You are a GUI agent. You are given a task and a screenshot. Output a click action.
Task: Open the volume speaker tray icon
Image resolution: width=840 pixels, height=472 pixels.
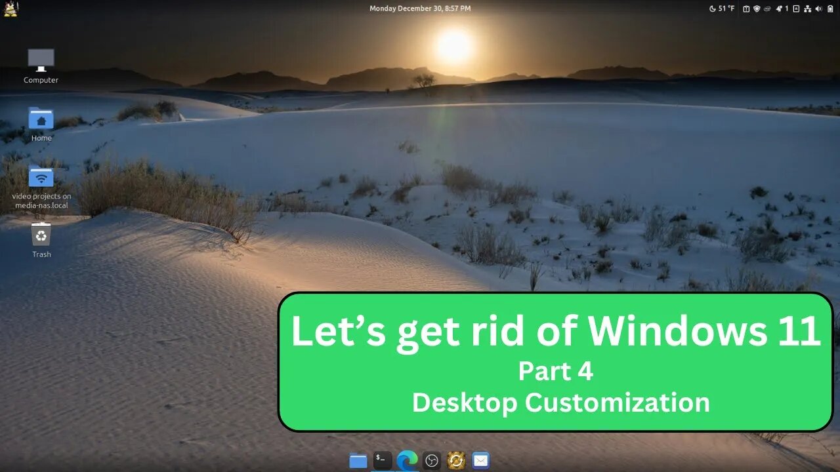point(818,9)
